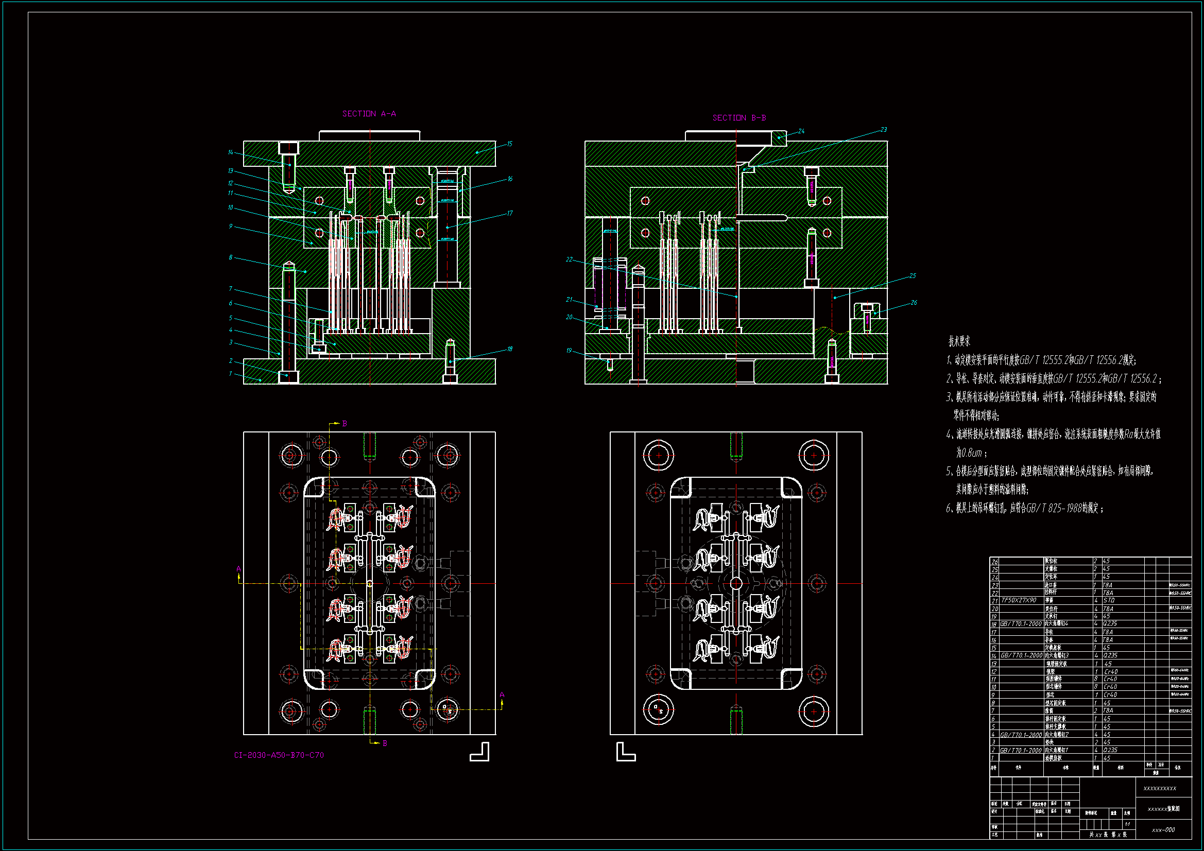Click balloon number 14 in section A-A
Viewport: 1204px width, 851px height.
pyautogui.click(x=230, y=152)
